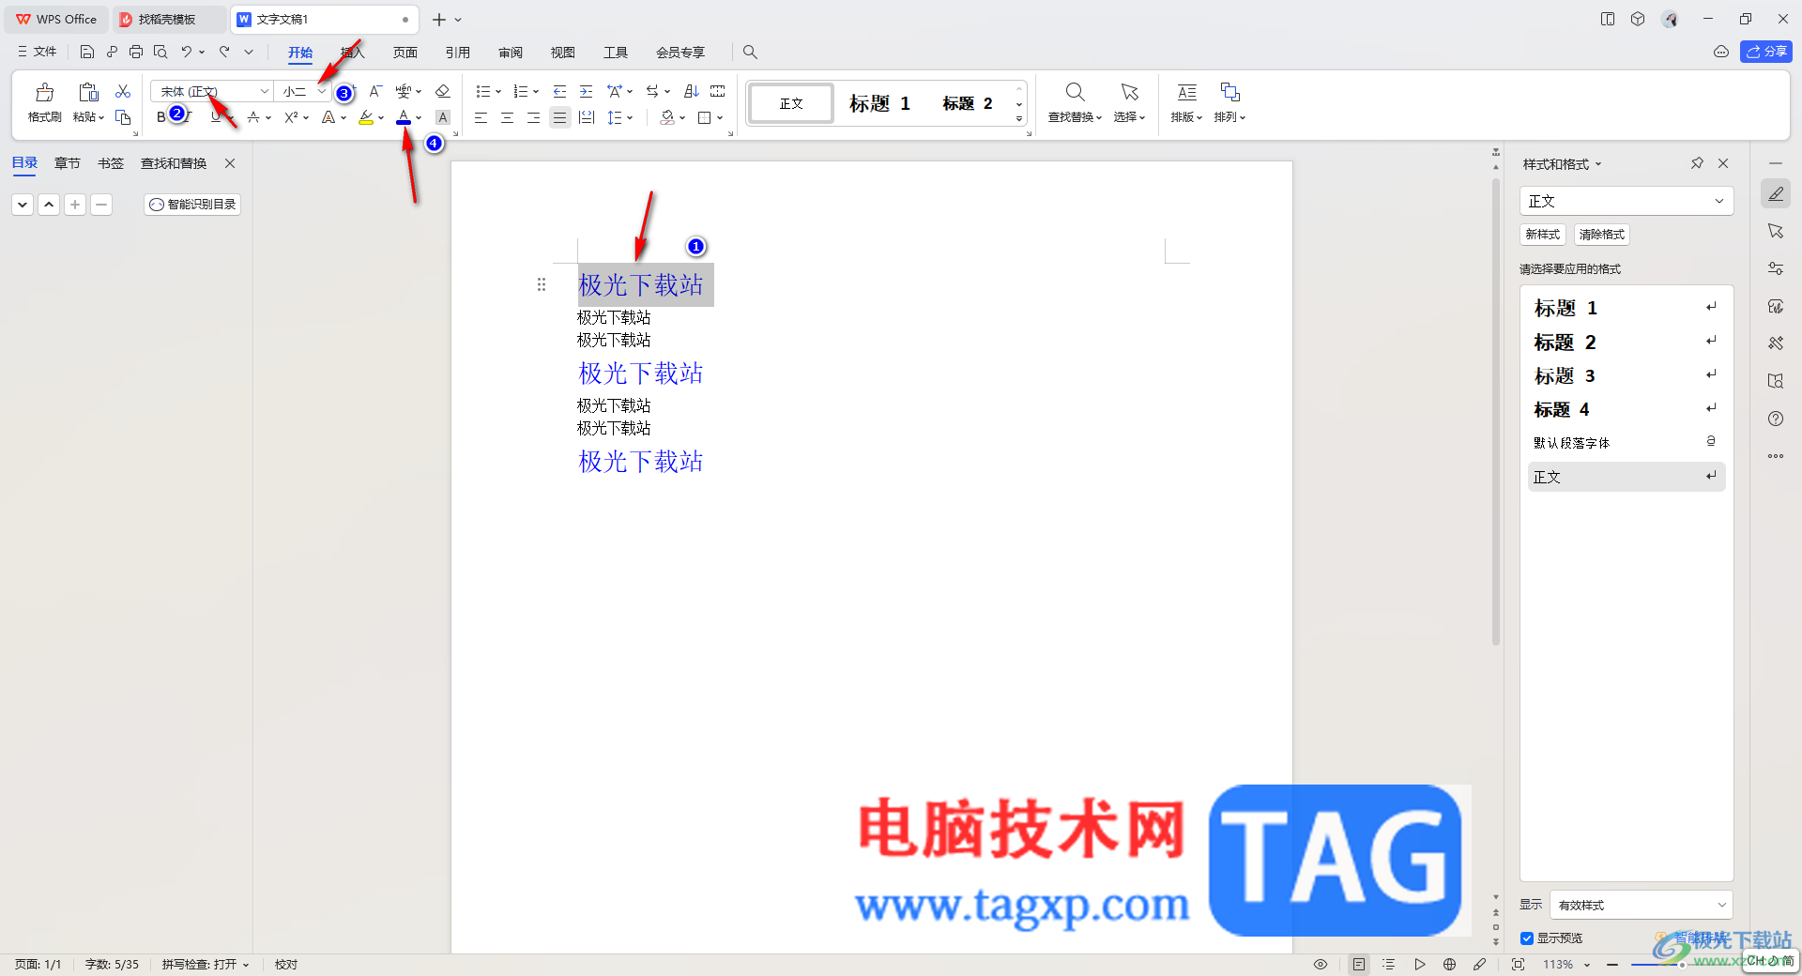This screenshot has width=1802, height=976.
Task: Click the Redo arrow icon
Action: tap(224, 52)
